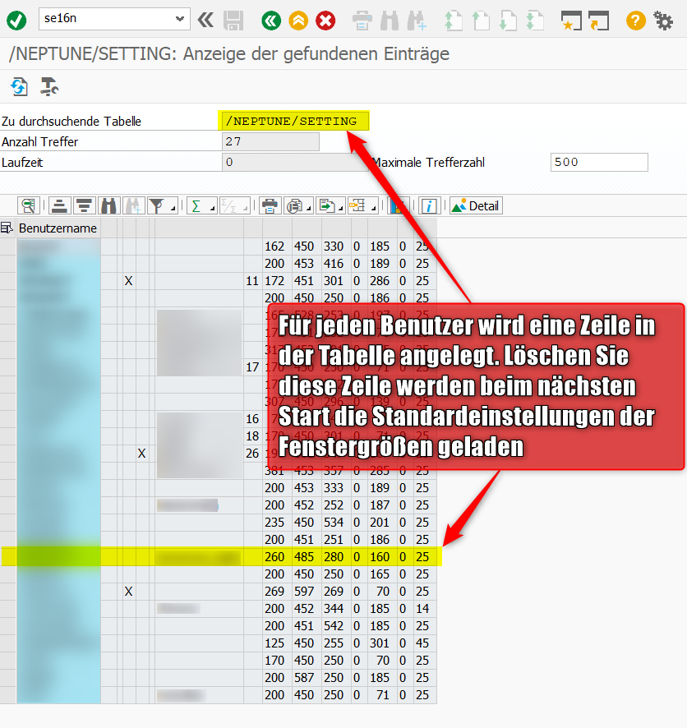Click cell 597 in the 269 row
This screenshot has height=728, width=687.
pyautogui.click(x=307, y=591)
